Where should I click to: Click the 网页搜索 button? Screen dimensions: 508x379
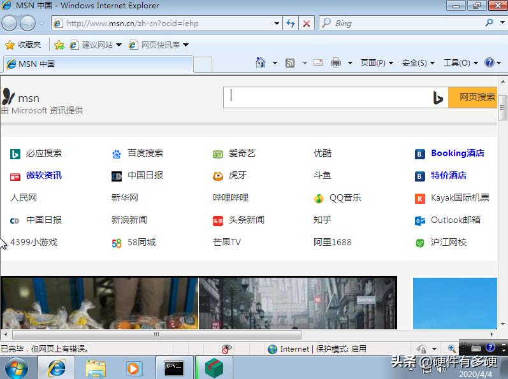(477, 97)
